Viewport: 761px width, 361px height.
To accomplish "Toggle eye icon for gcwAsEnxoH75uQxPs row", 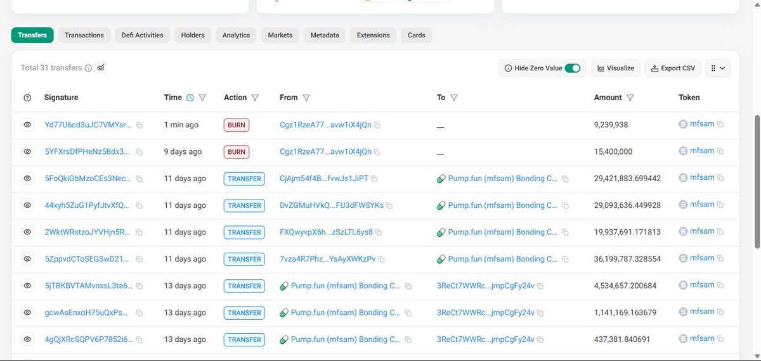I will pos(27,312).
